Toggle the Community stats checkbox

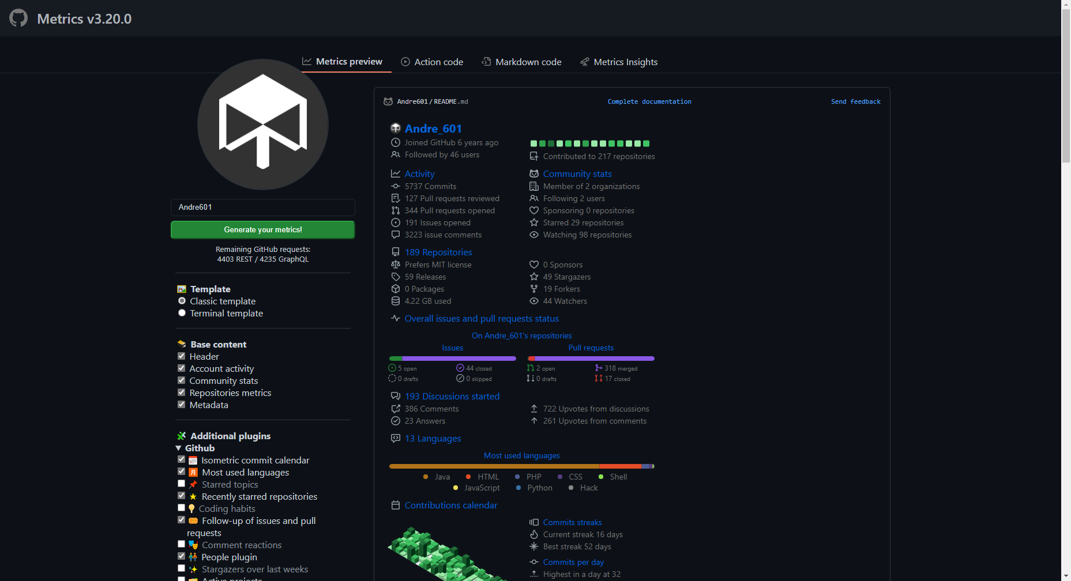(182, 380)
